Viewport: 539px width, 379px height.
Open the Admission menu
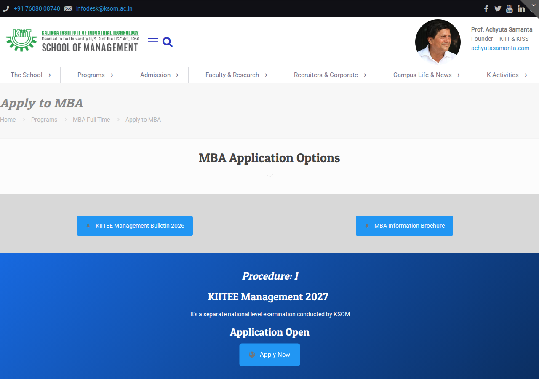point(156,75)
